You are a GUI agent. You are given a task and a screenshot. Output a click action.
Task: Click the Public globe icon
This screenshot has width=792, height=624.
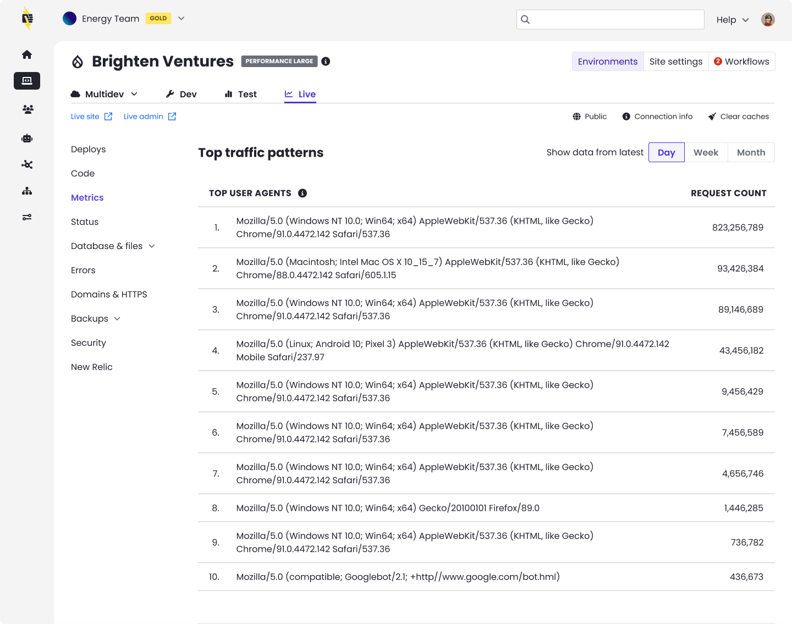point(576,117)
